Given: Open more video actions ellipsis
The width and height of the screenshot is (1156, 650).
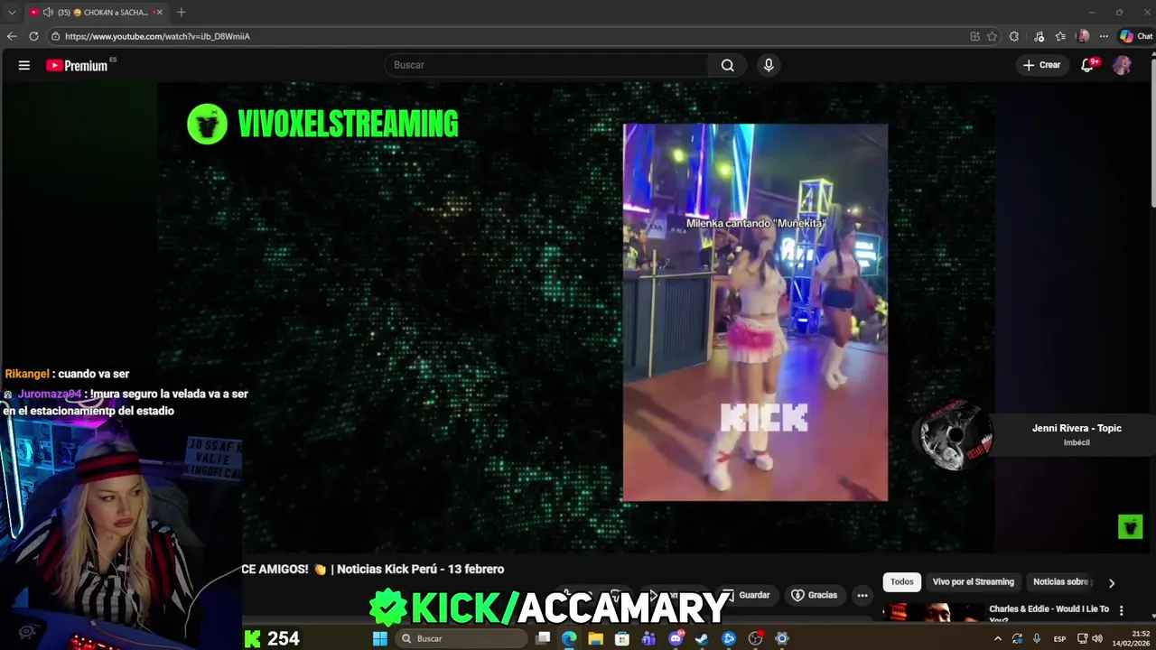Looking at the screenshot, I should click(x=862, y=595).
